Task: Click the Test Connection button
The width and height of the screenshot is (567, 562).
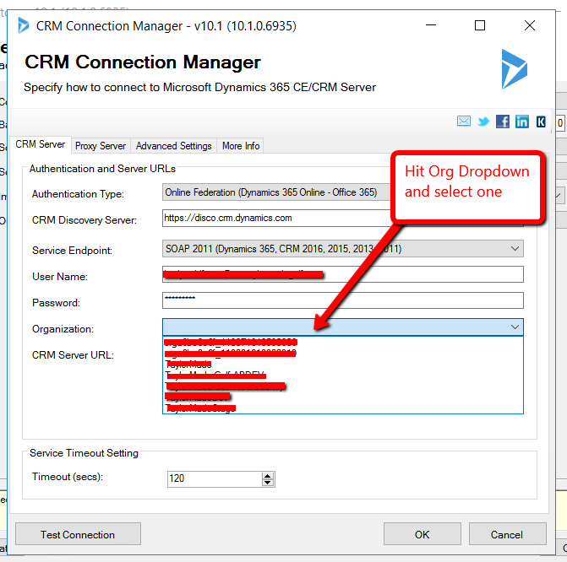Action: point(78,534)
